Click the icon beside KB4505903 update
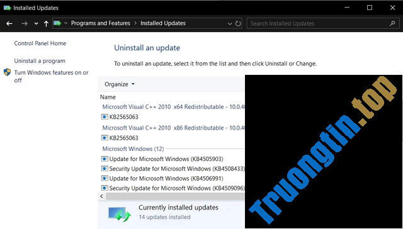 click(x=105, y=159)
